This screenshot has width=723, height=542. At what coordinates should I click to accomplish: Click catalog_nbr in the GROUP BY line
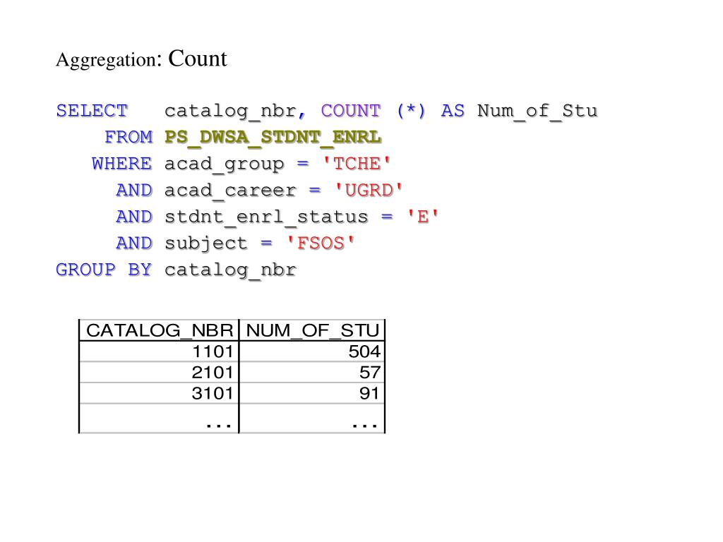pos(231,270)
